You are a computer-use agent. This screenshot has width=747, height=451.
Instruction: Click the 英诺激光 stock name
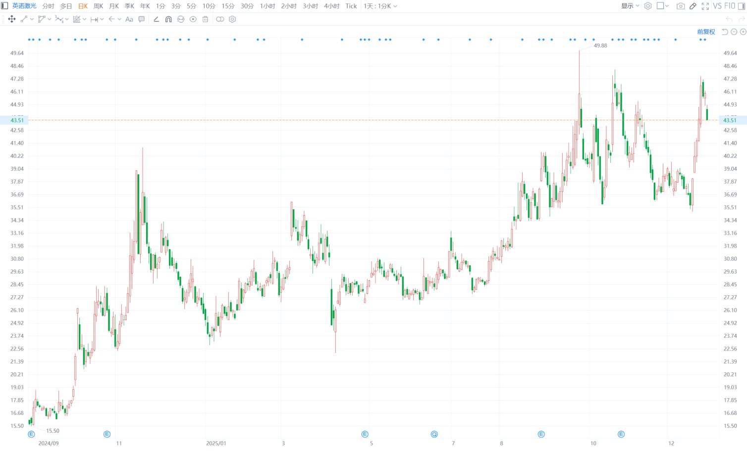pos(24,6)
